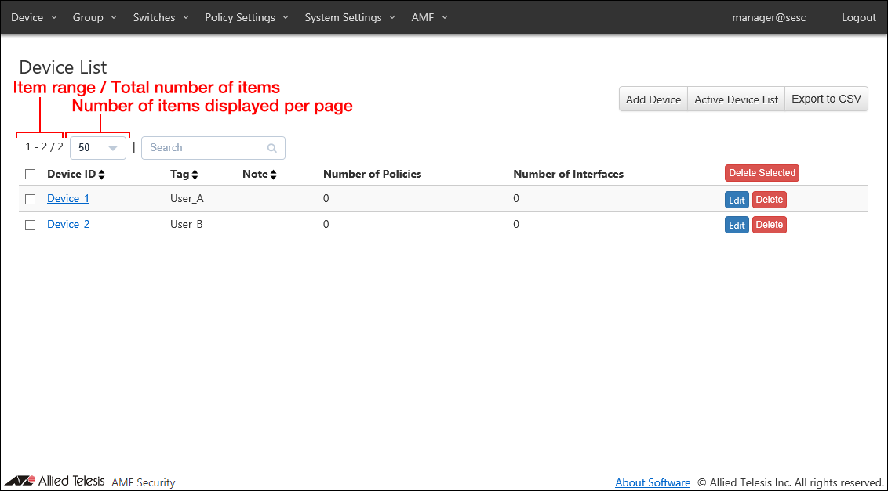Export the device list to CSV
Screen dimensions: 888x491
tap(826, 99)
